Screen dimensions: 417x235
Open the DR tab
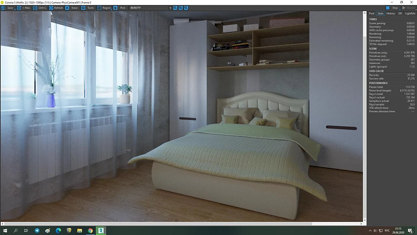[x=400, y=13]
